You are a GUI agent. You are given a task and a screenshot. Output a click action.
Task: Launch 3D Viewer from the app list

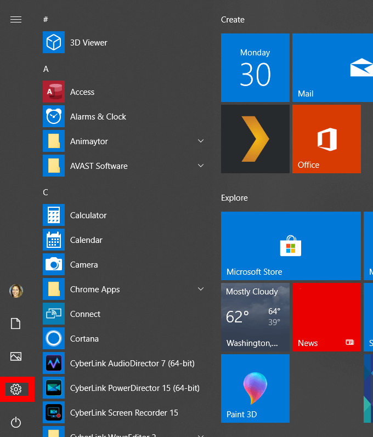click(88, 43)
